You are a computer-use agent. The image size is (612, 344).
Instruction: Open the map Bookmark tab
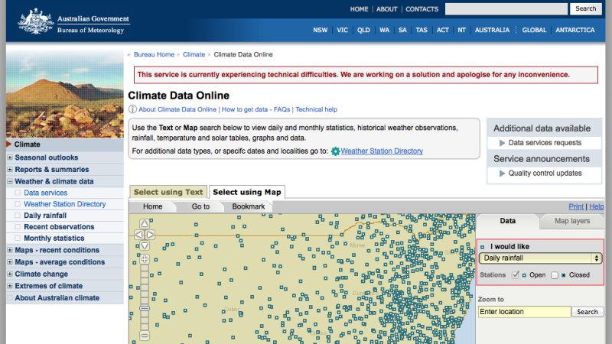click(248, 206)
